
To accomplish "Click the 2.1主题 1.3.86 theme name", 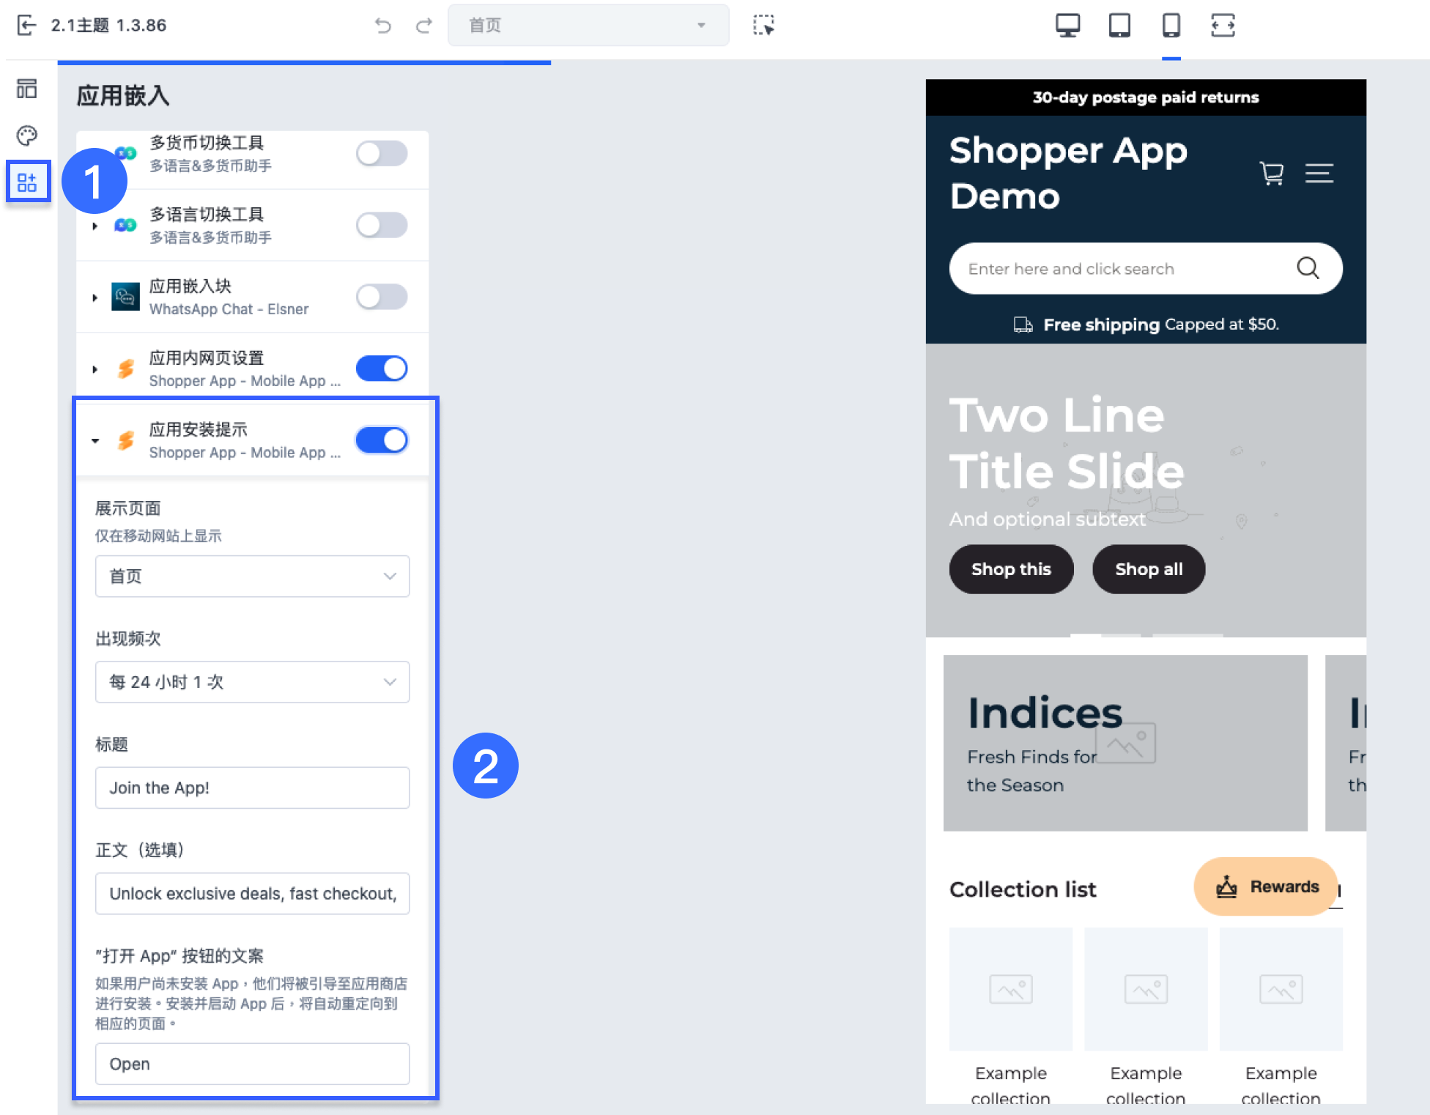I will click(108, 26).
